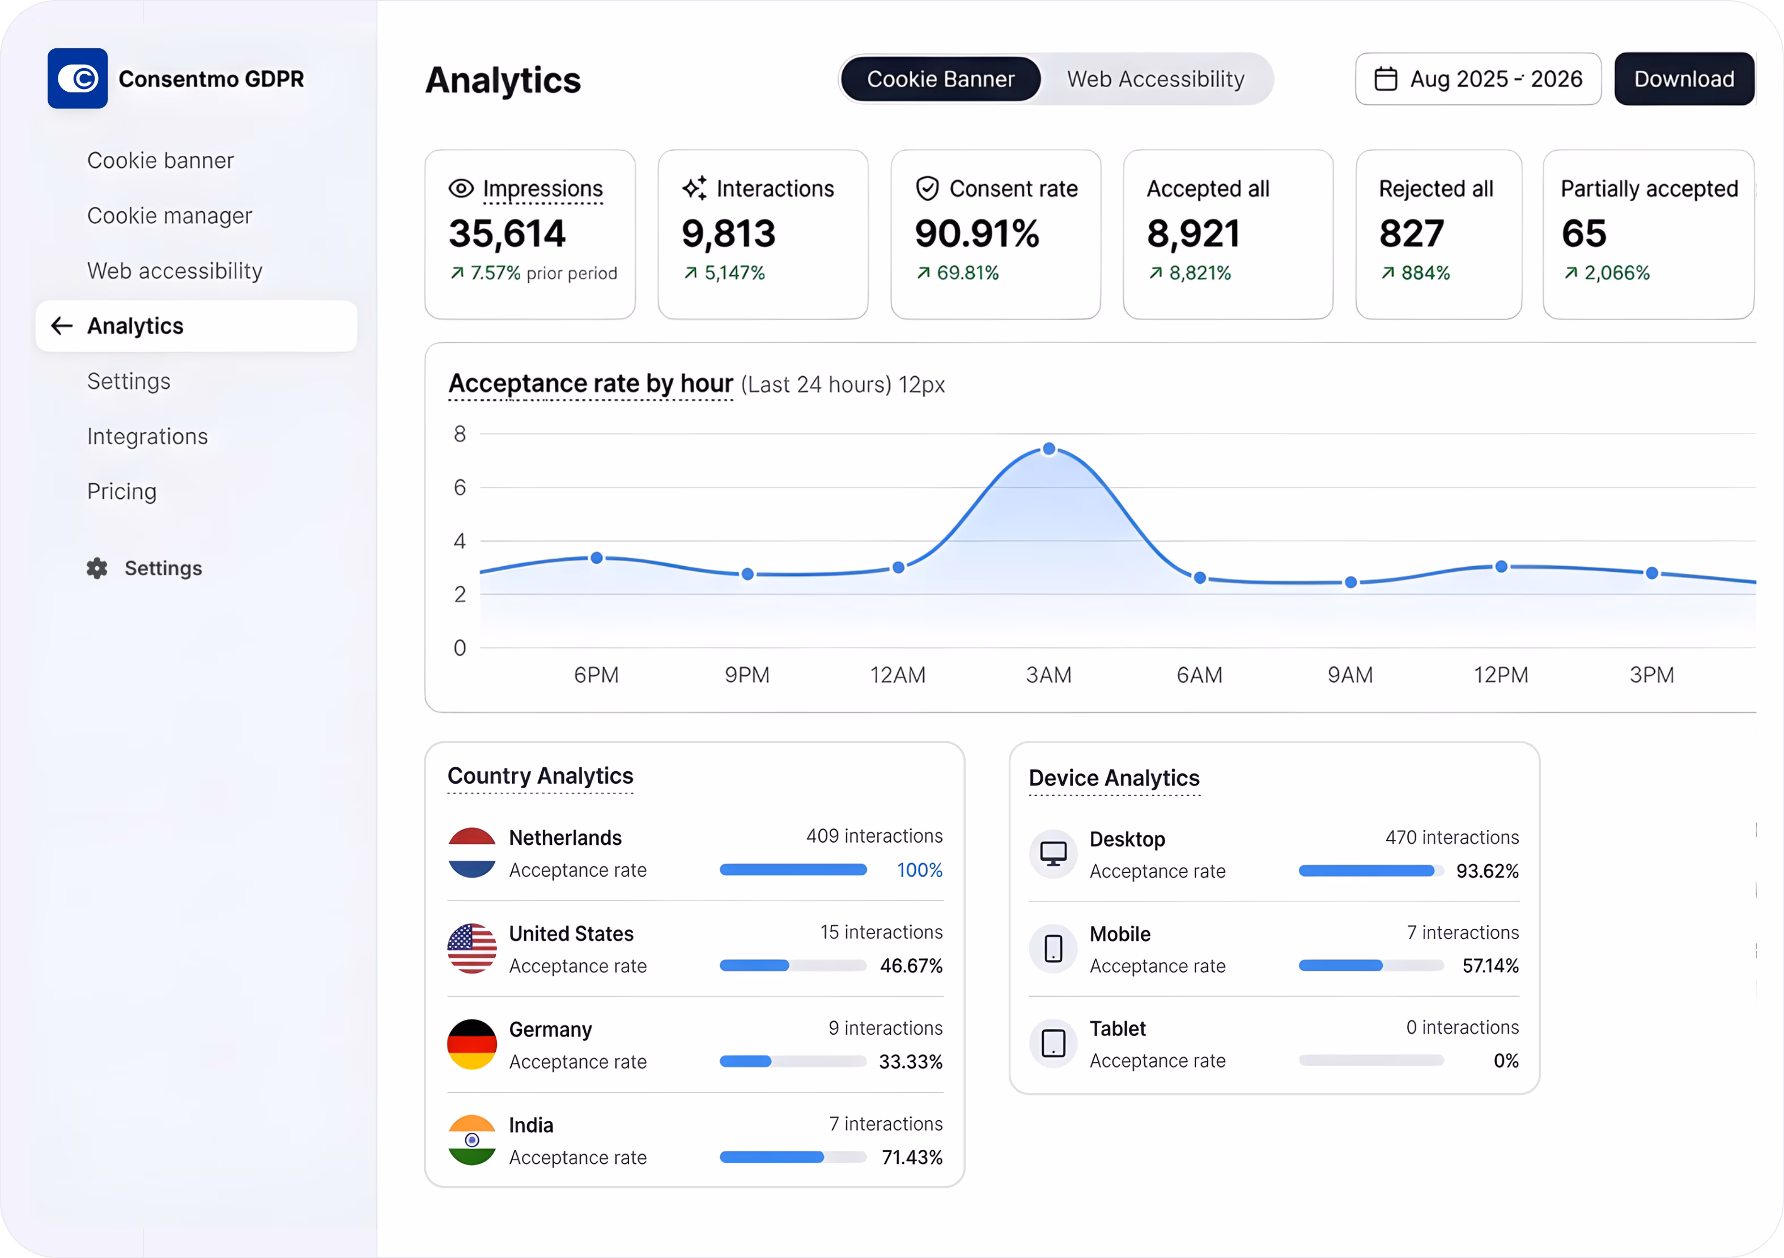Viewport: 1784px width, 1258px height.
Task: Click the Germany acceptance rate bar
Action: click(793, 1061)
